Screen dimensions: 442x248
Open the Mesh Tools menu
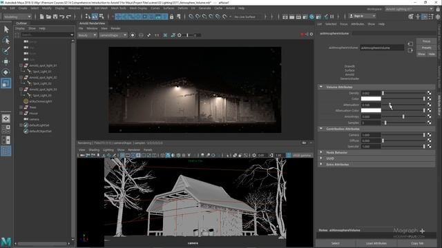pyautogui.click(x=118, y=8)
